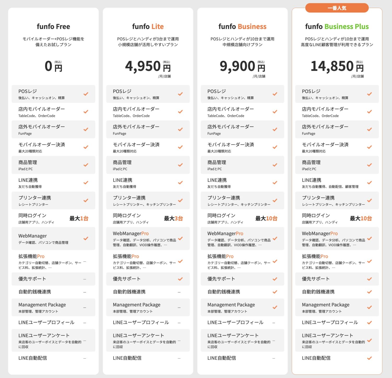392x378 pixels.
Task: Click the 自動釣銭機連携 dash in funfo Lite
Action: coord(179,292)
